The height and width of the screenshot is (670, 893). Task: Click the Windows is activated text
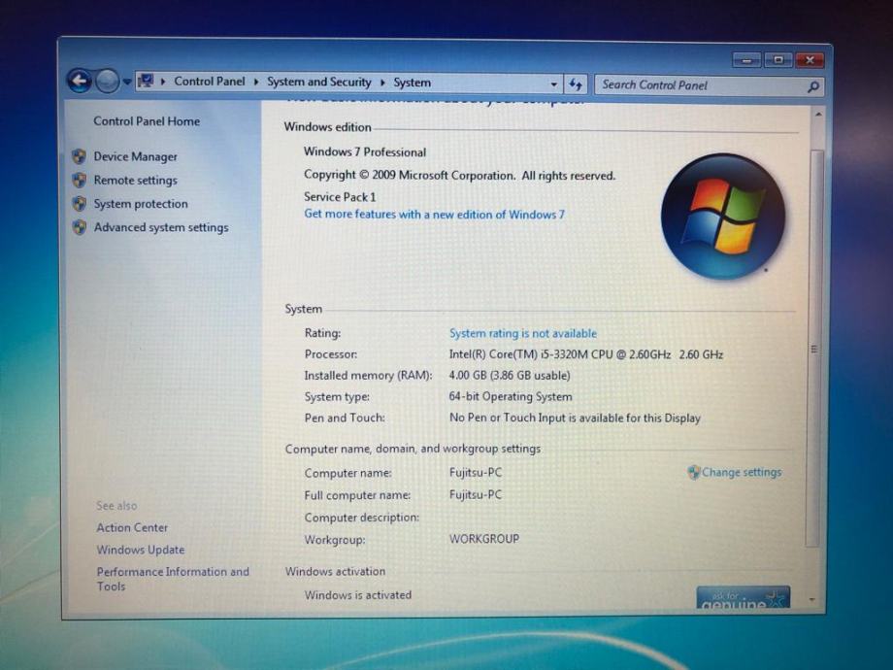pos(357,595)
